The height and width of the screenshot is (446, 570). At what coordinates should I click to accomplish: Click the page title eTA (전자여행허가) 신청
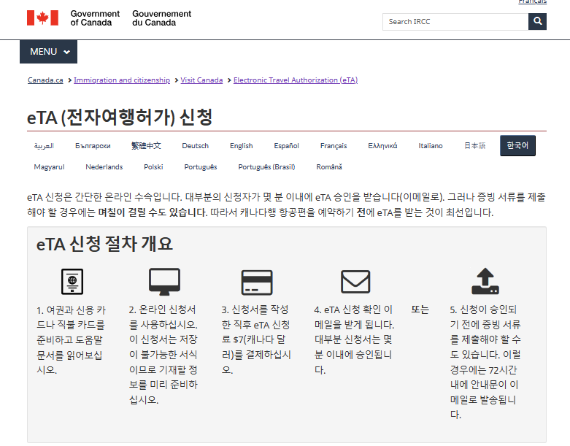click(x=120, y=117)
